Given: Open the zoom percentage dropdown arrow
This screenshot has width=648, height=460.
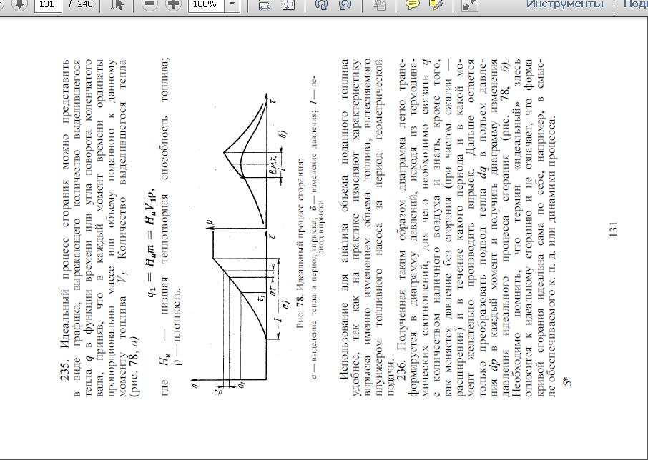Looking at the screenshot, I should (232, 4).
